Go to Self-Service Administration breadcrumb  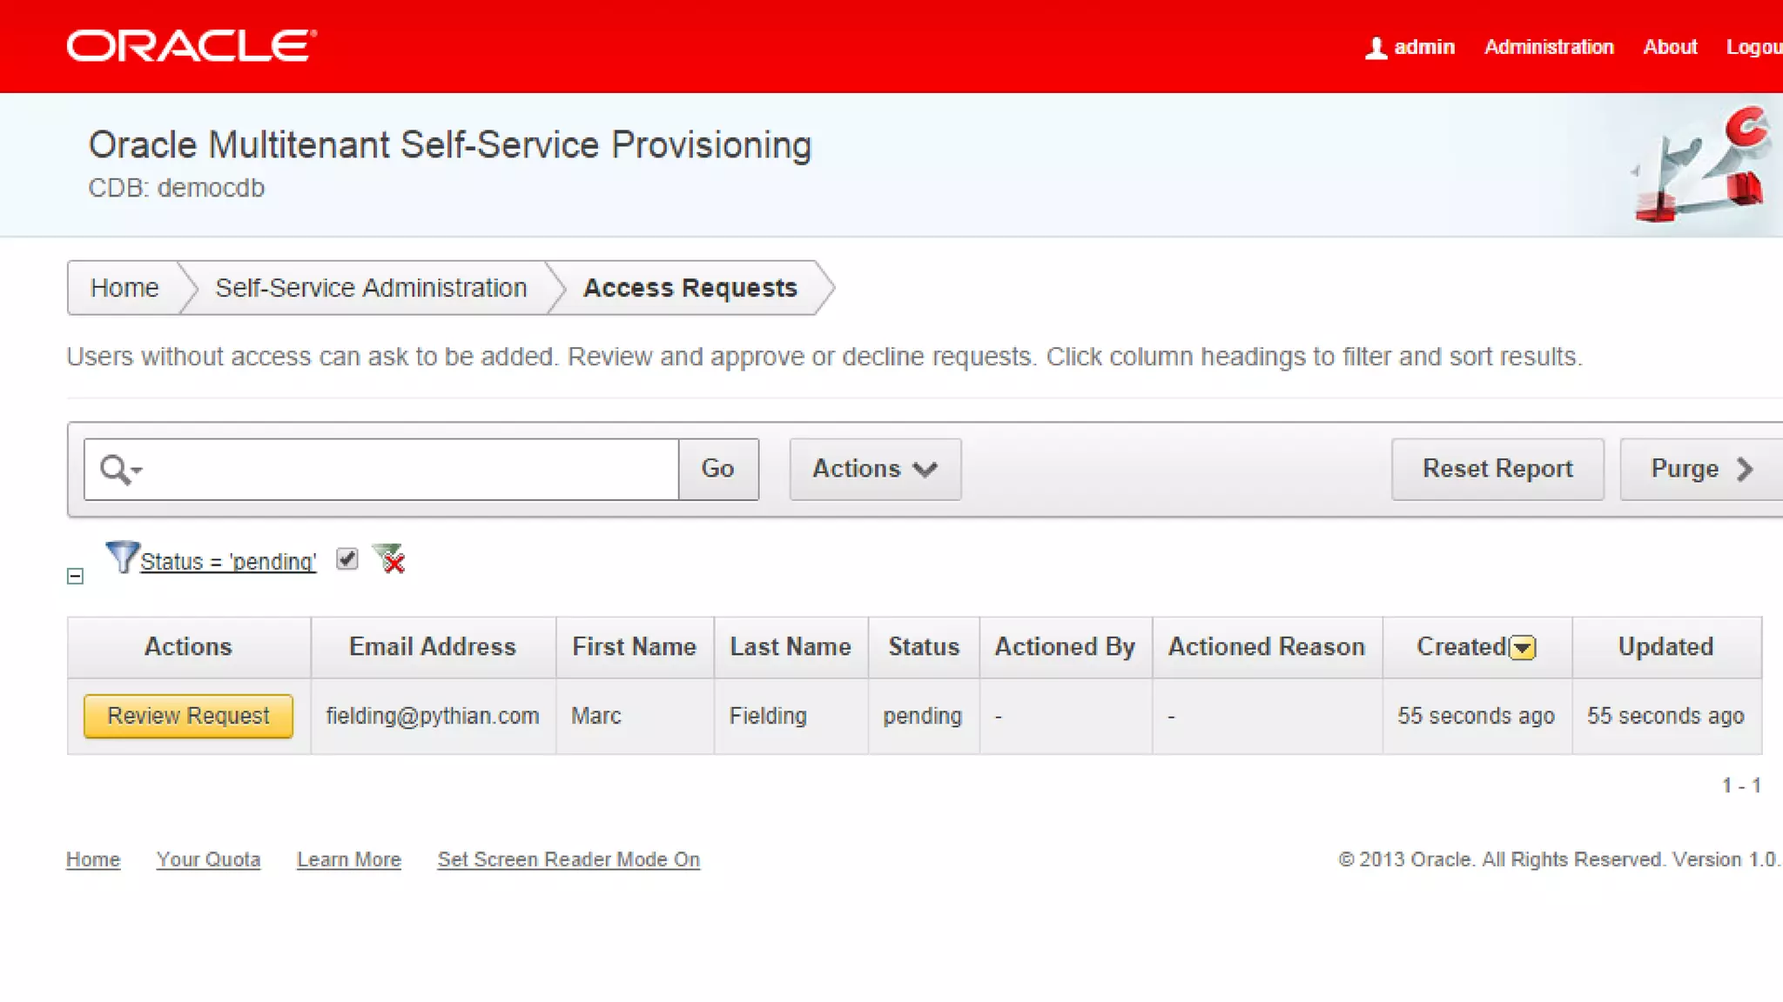pyautogui.click(x=371, y=288)
